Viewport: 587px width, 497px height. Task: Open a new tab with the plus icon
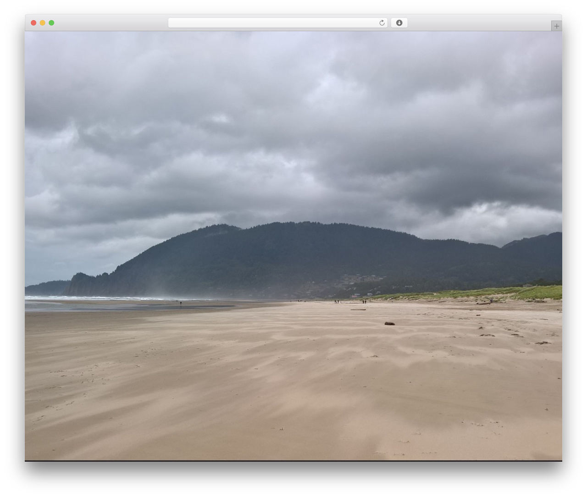pos(556,26)
